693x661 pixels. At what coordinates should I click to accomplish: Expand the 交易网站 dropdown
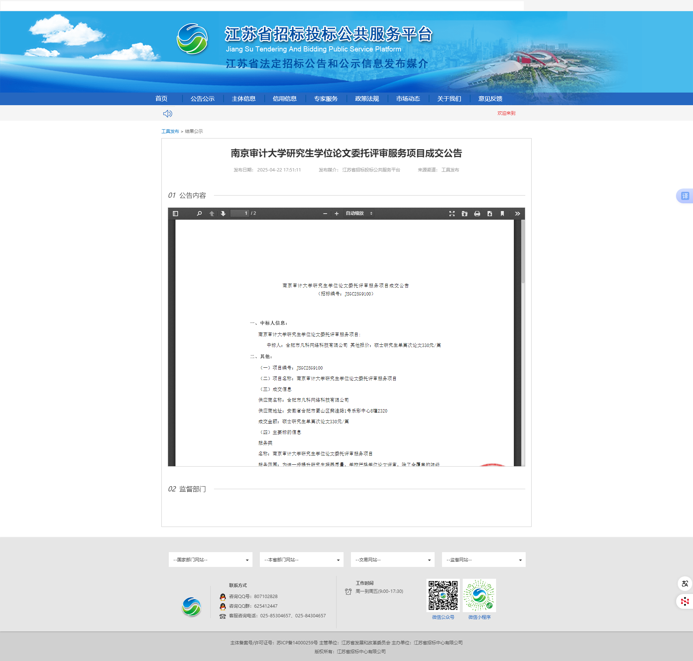393,560
